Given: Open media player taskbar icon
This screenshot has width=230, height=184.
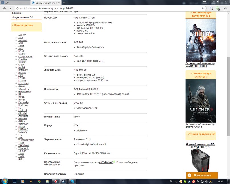Looking at the screenshot, I should pos(23,181).
